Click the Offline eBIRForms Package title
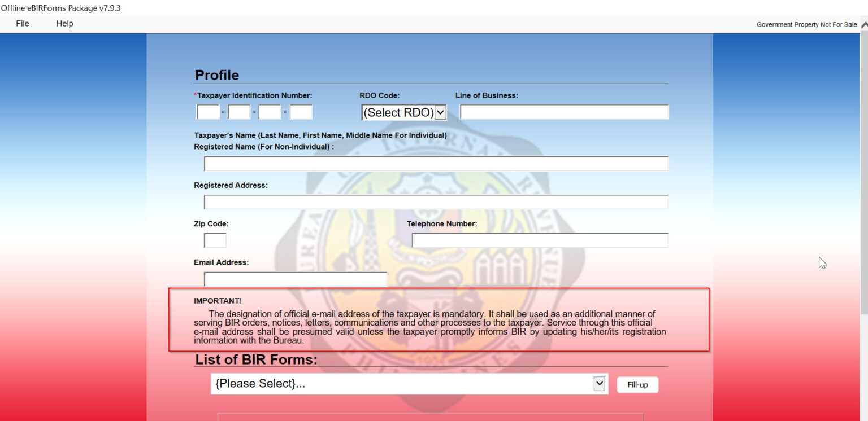The width and height of the screenshot is (868, 421). [60, 8]
